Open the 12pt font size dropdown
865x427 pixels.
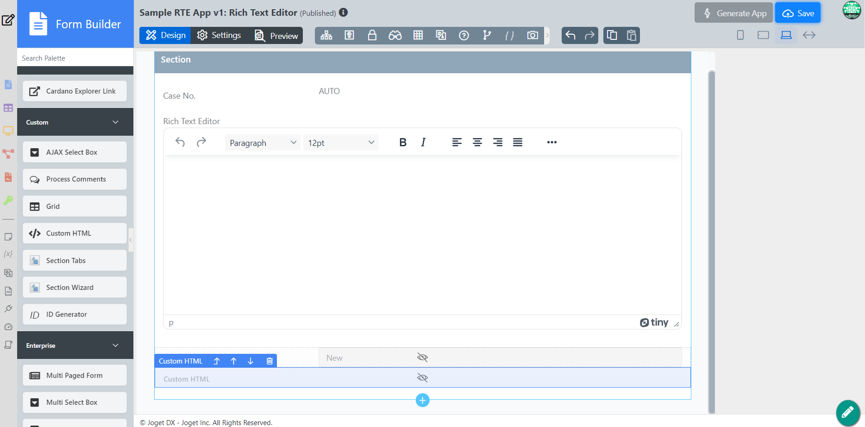[x=341, y=143]
